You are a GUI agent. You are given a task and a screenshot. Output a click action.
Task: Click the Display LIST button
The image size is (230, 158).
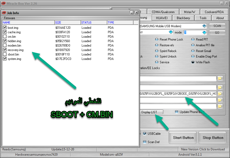click(151, 112)
